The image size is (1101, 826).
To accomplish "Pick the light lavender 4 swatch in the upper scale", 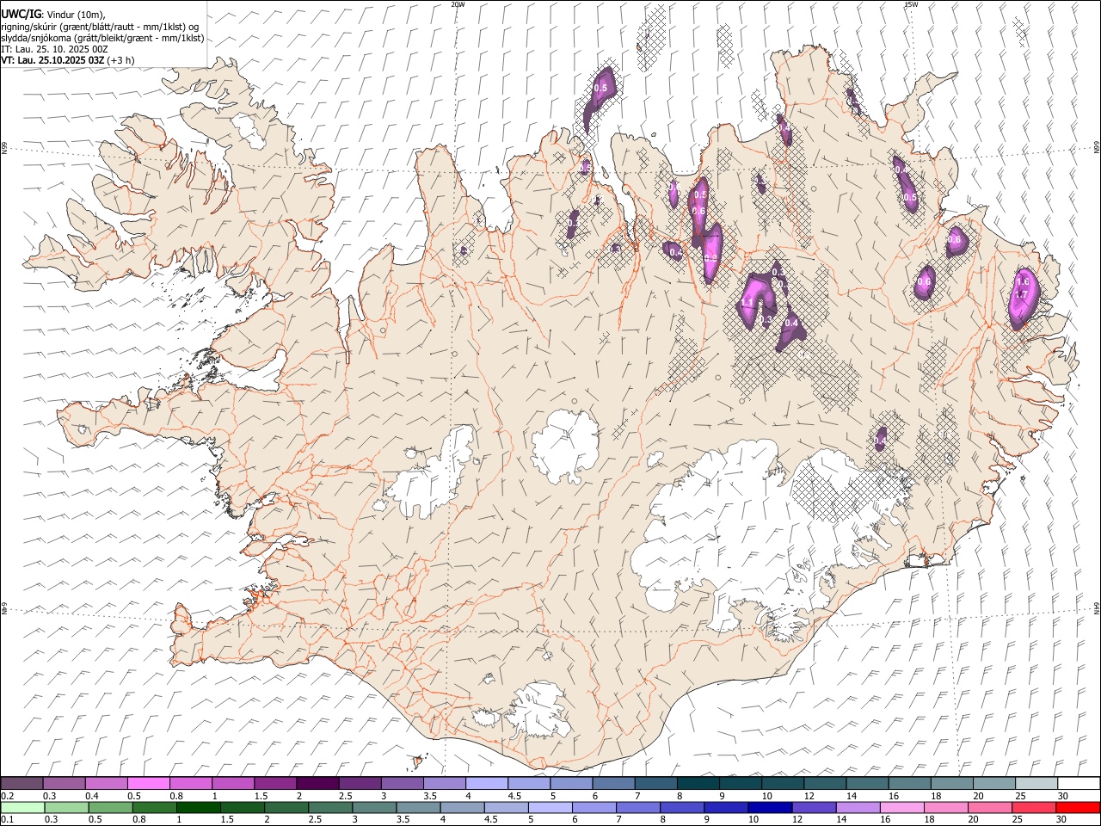I will coord(487,784).
